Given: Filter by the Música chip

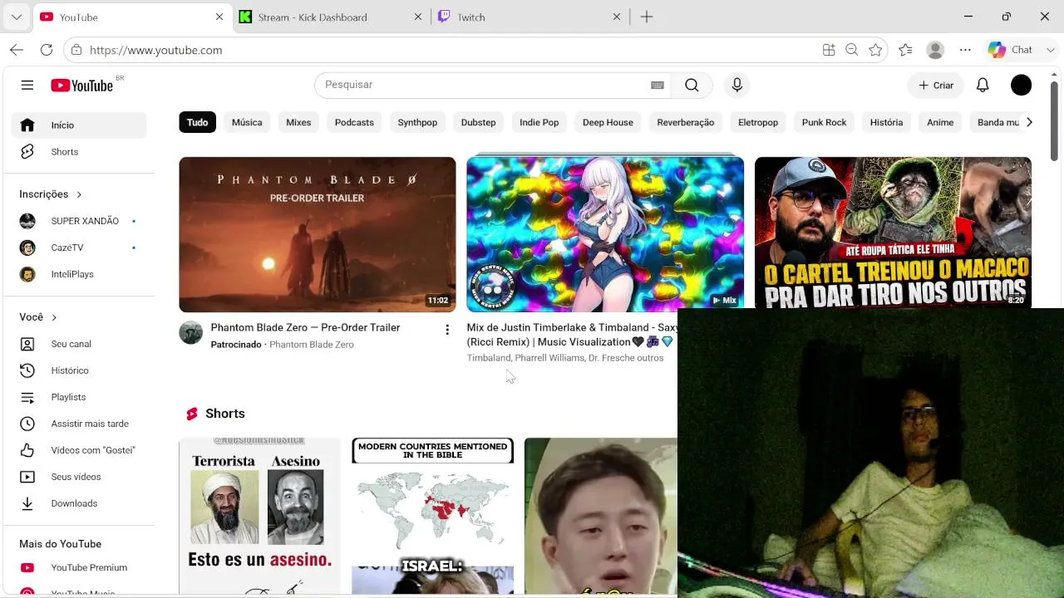Looking at the screenshot, I should (x=247, y=122).
